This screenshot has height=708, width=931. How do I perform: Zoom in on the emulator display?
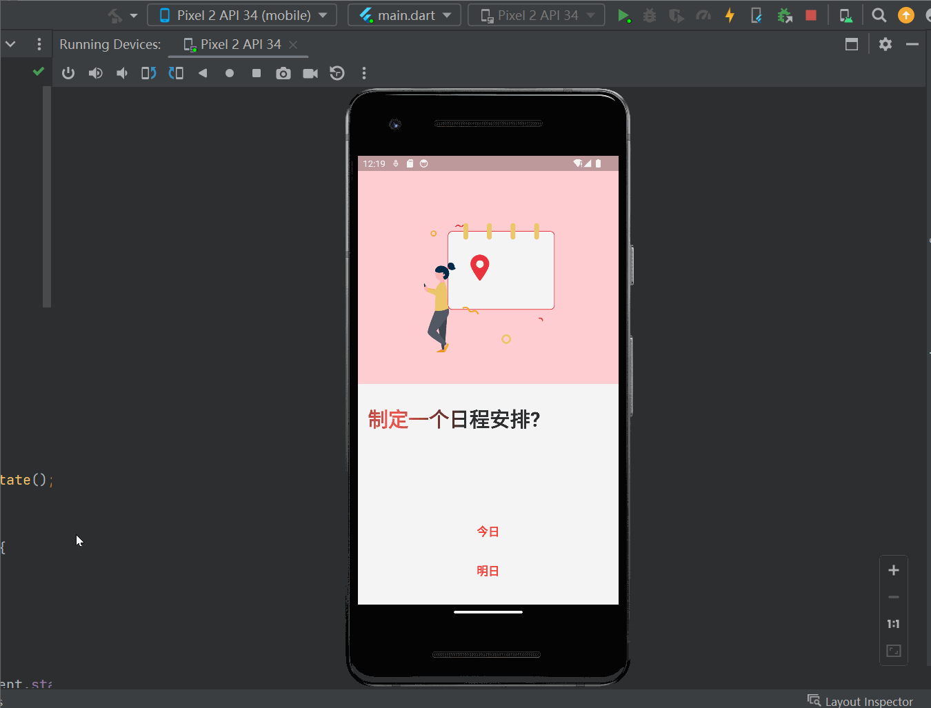click(893, 570)
